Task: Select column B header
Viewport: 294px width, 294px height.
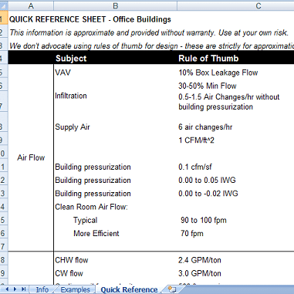Action: pyautogui.click(x=115, y=5)
